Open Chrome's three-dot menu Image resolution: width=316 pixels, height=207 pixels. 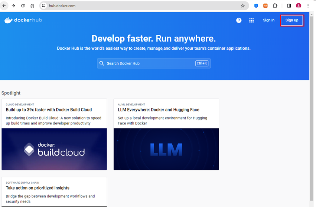308,6
